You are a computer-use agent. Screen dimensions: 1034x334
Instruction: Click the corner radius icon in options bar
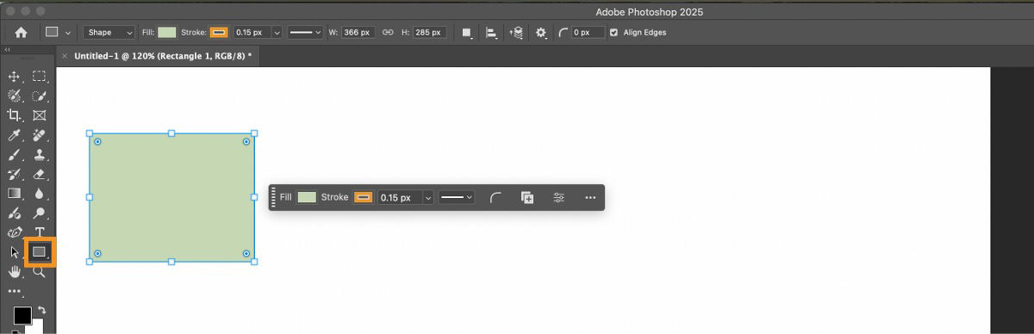(x=564, y=33)
